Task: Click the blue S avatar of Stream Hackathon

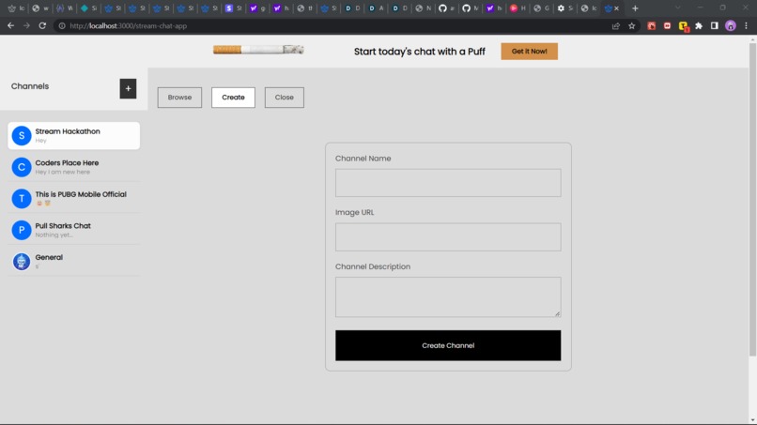Action: (x=22, y=135)
